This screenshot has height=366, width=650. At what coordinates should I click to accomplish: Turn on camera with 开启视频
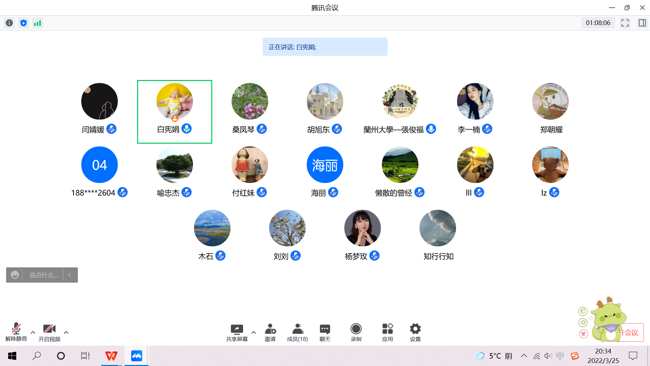[49, 329]
